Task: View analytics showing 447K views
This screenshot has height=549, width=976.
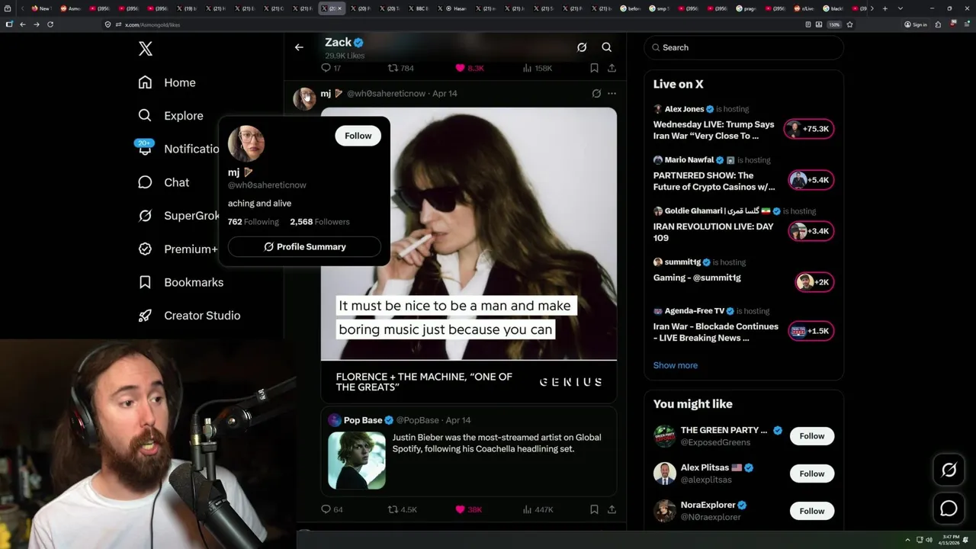Action: click(527, 509)
